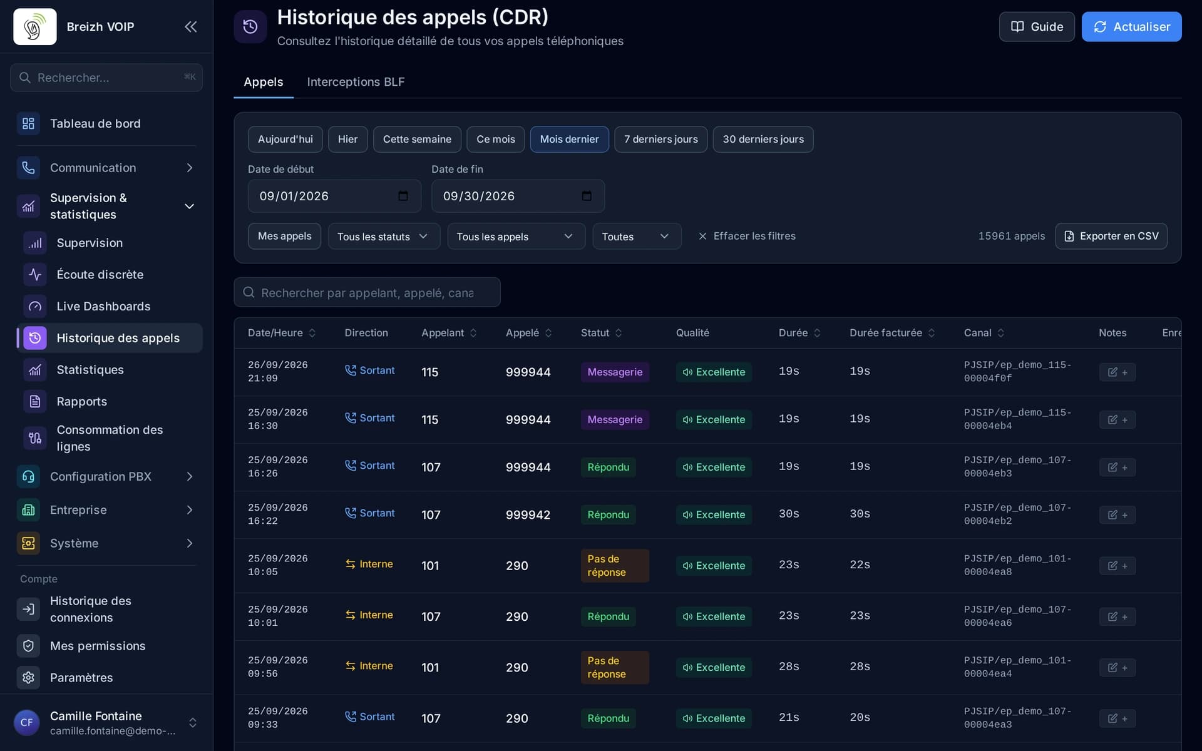Image resolution: width=1202 pixels, height=751 pixels.
Task: Select Aujourd'hui date range
Action: click(285, 139)
